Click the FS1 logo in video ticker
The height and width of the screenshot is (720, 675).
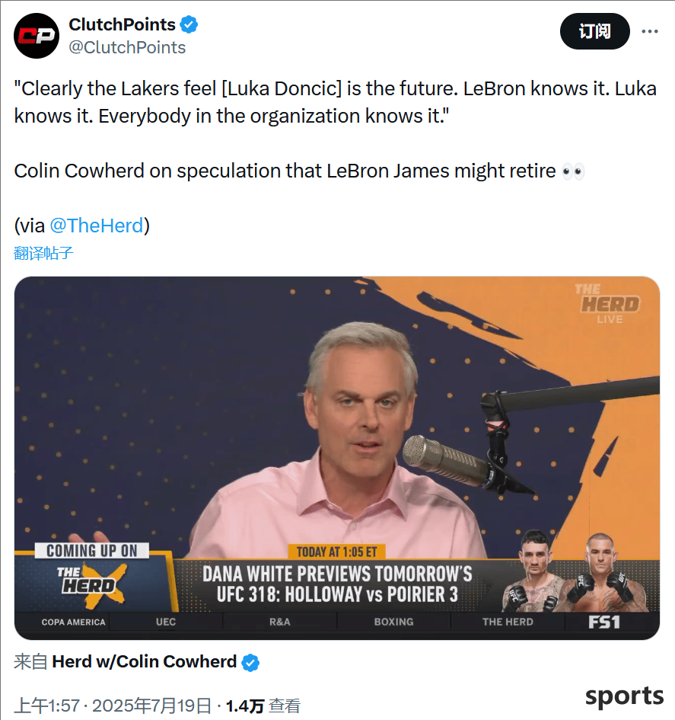604,622
